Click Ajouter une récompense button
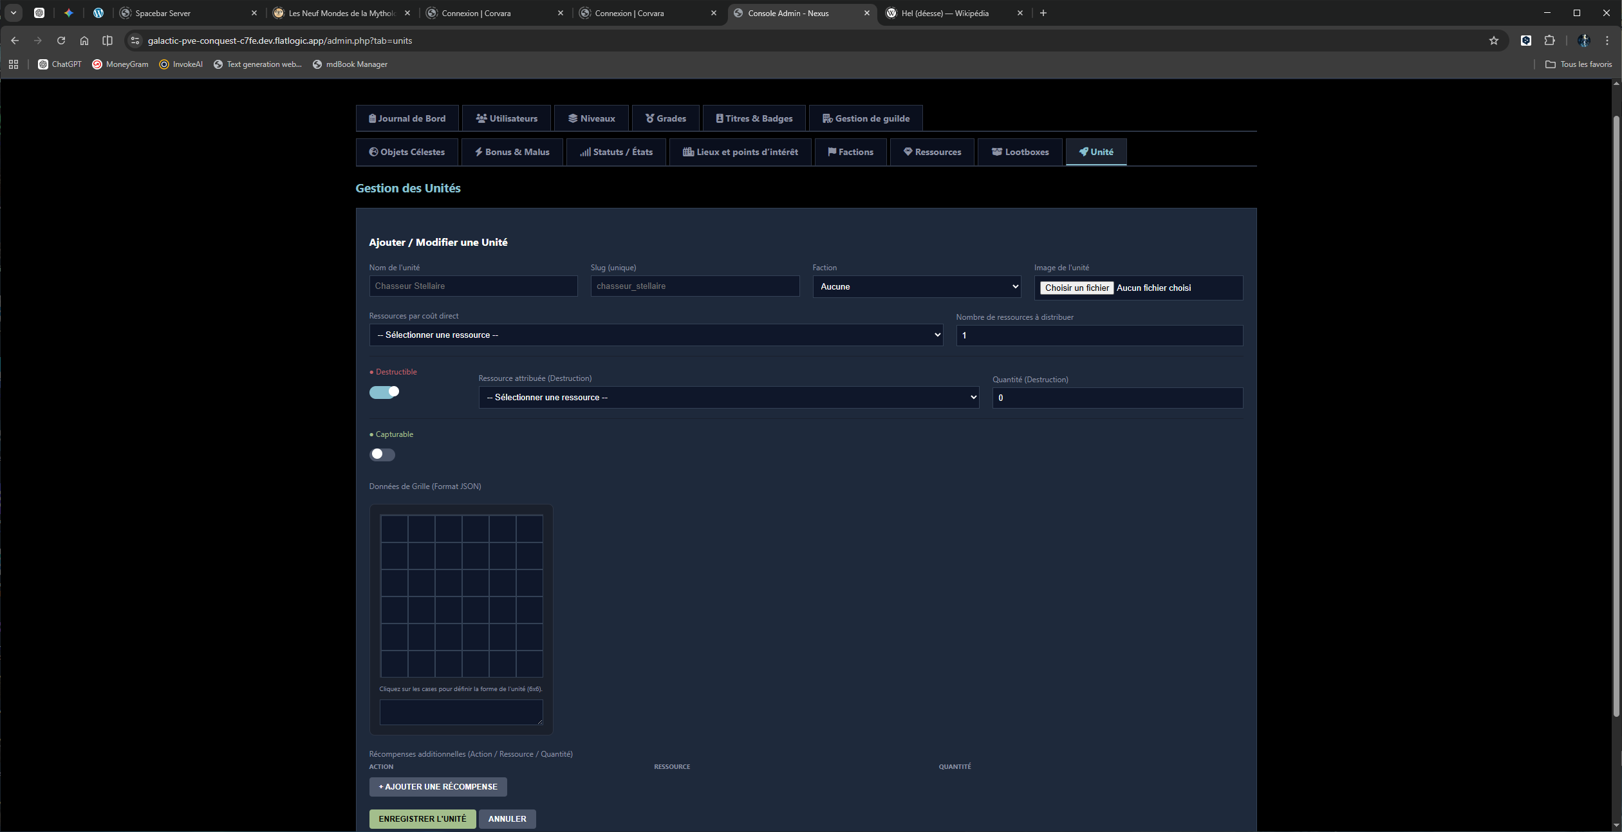This screenshot has height=832, width=1622. tap(438, 786)
